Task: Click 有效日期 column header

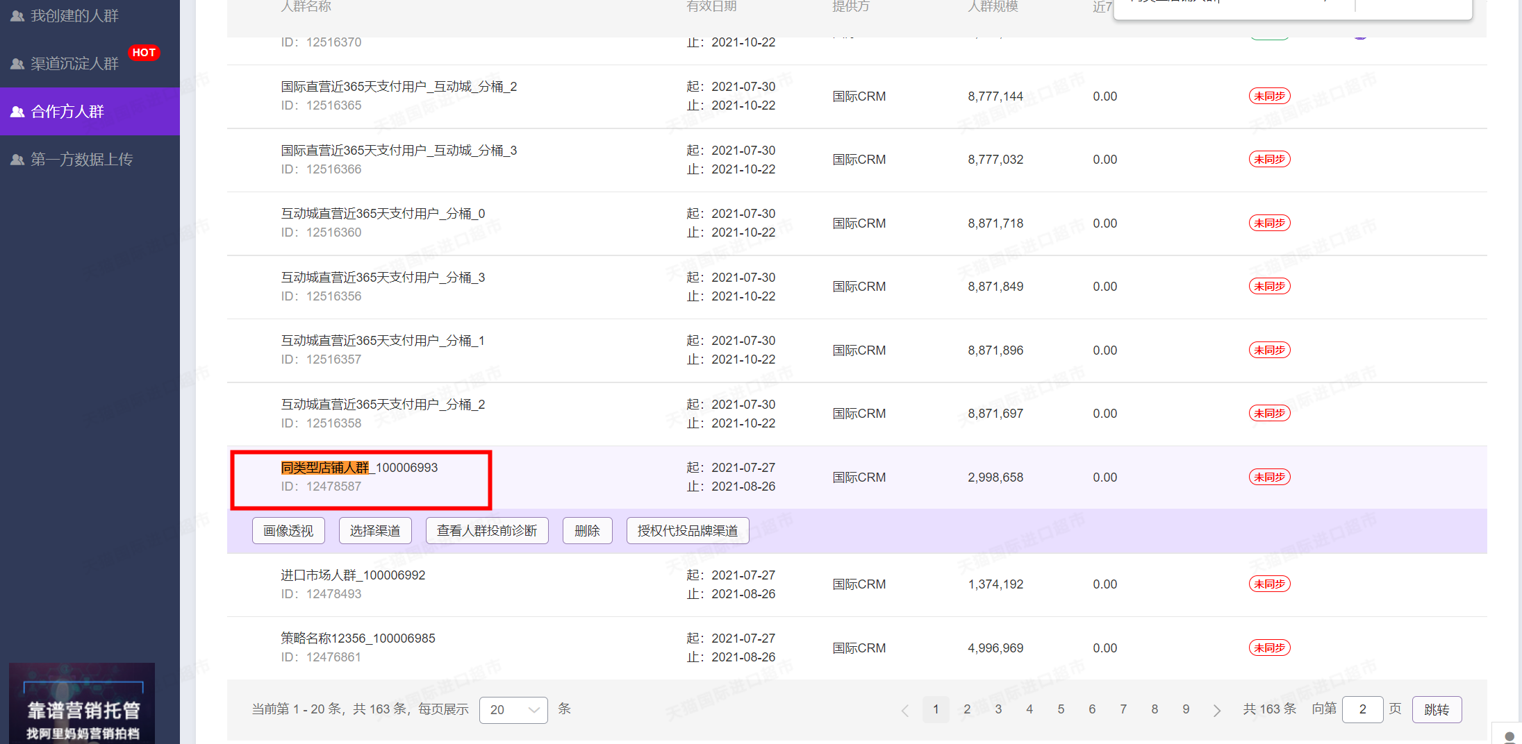Action: click(711, 6)
